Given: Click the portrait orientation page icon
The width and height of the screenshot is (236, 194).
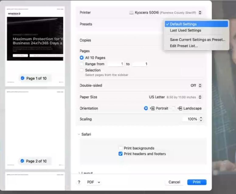Looking at the screenshot, I should [153, 108].
